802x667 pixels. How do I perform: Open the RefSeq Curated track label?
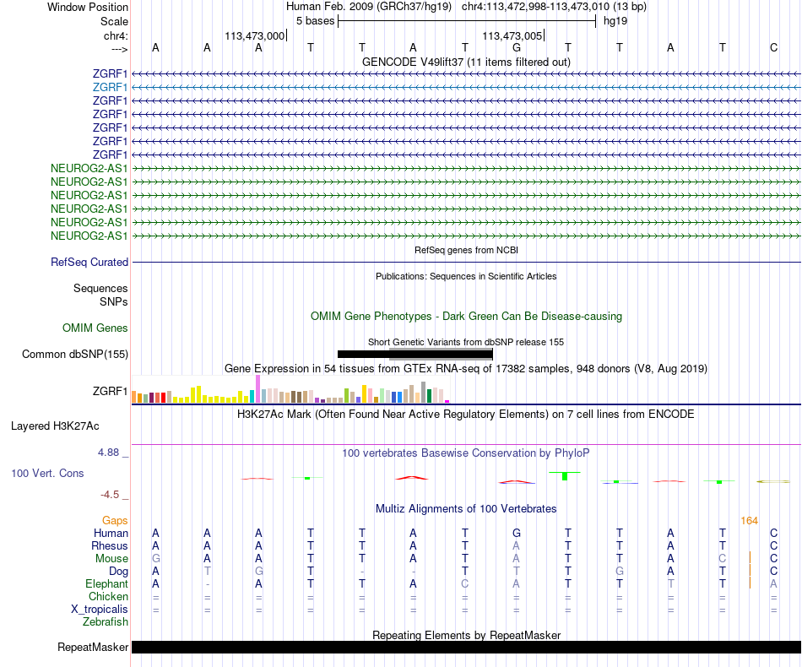point(89,262)
